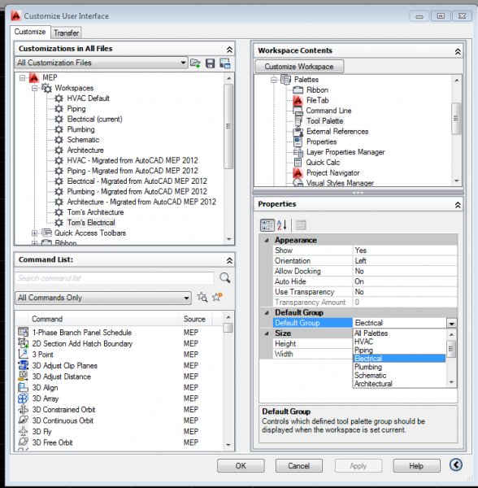The height and width of the screenshot is (488, 478).
Task: Click the Layer Properties Manager icon
Action: (x=298, y=152)
